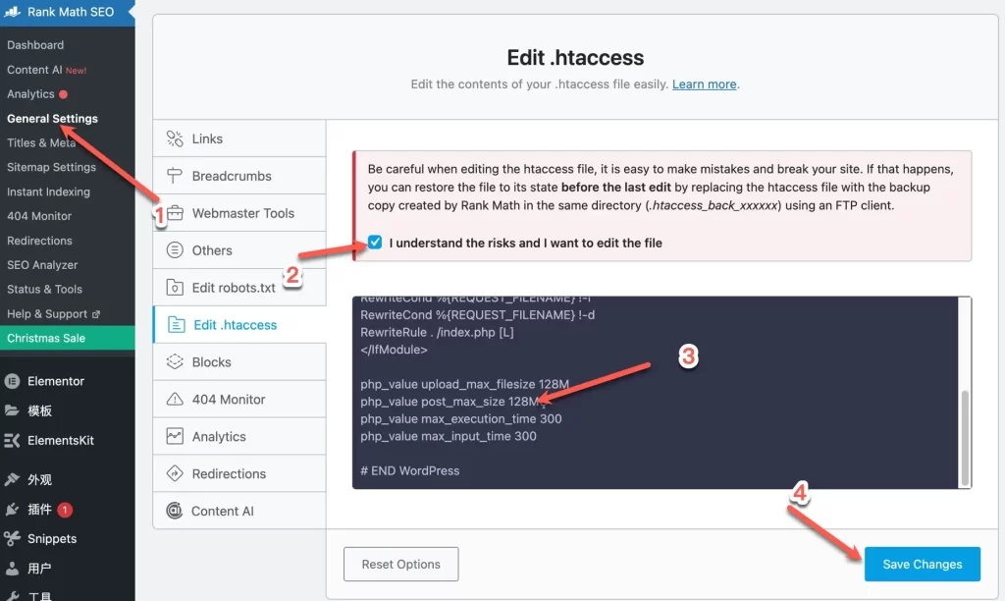Screen dimensions: 1005x601
Task: Click the 用户 person icon
Action: 12,569
